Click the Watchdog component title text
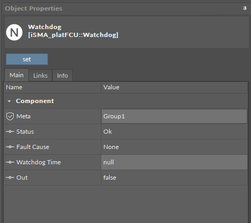The height and width of the screenshot is (223, 251). tap(45, 27)
